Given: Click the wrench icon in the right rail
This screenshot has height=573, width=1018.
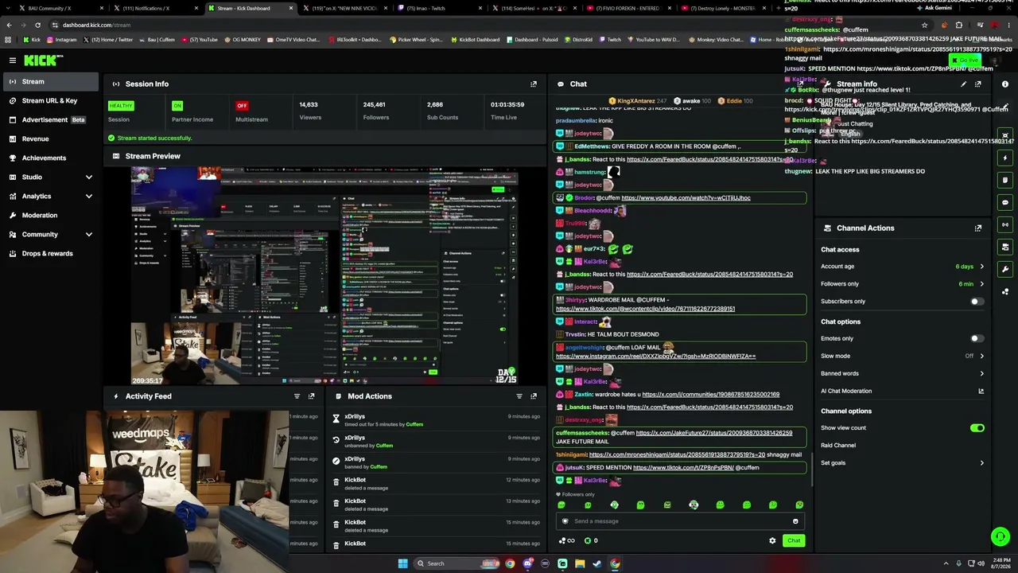Looking at the screenshot, I should tap(1005, 269).
